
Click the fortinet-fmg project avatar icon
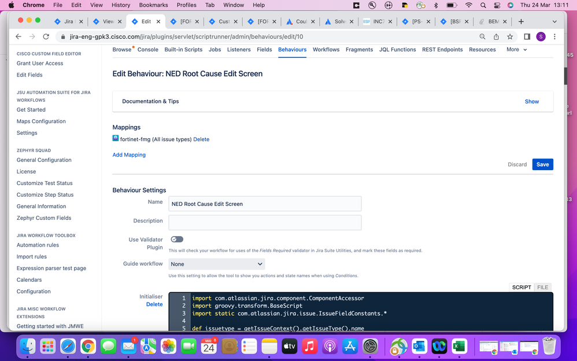pyautogui.click(x=116, y=138)
